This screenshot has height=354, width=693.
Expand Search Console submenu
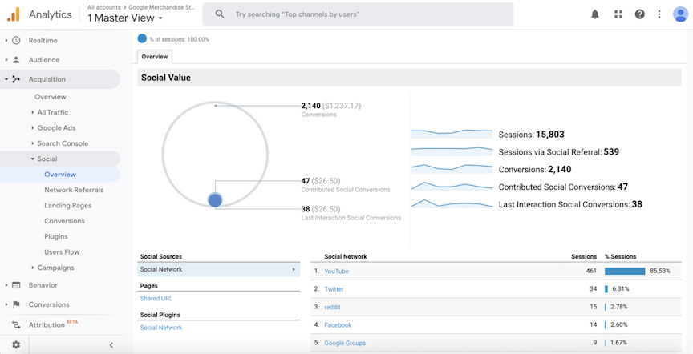[33, 143]
